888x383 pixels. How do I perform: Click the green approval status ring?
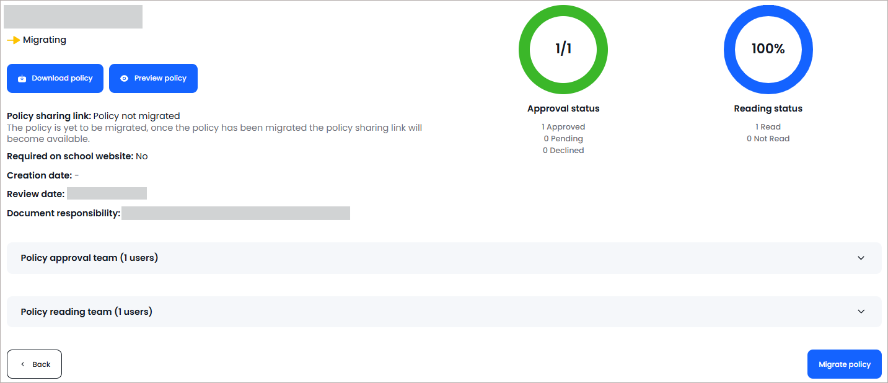pyautogui.click(x=563, y=50)
